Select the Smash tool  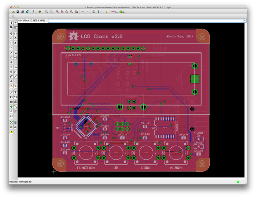click(x=11, y=72)
